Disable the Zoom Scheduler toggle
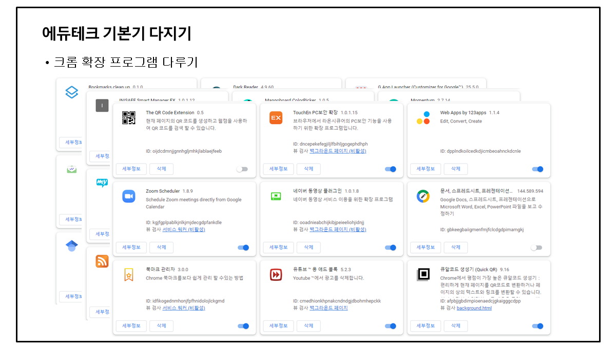The width and height of the screenshot is (616, 346). pos(243,248)
